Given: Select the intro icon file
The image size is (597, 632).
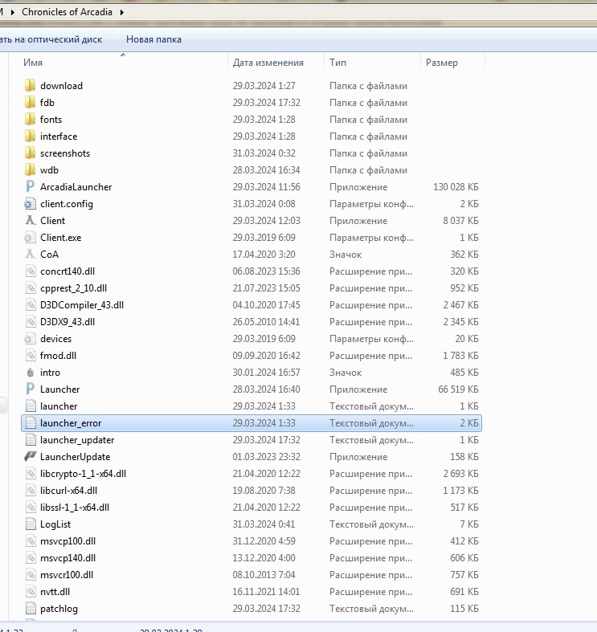Looking at the screenshot, I should pos(31,373).
